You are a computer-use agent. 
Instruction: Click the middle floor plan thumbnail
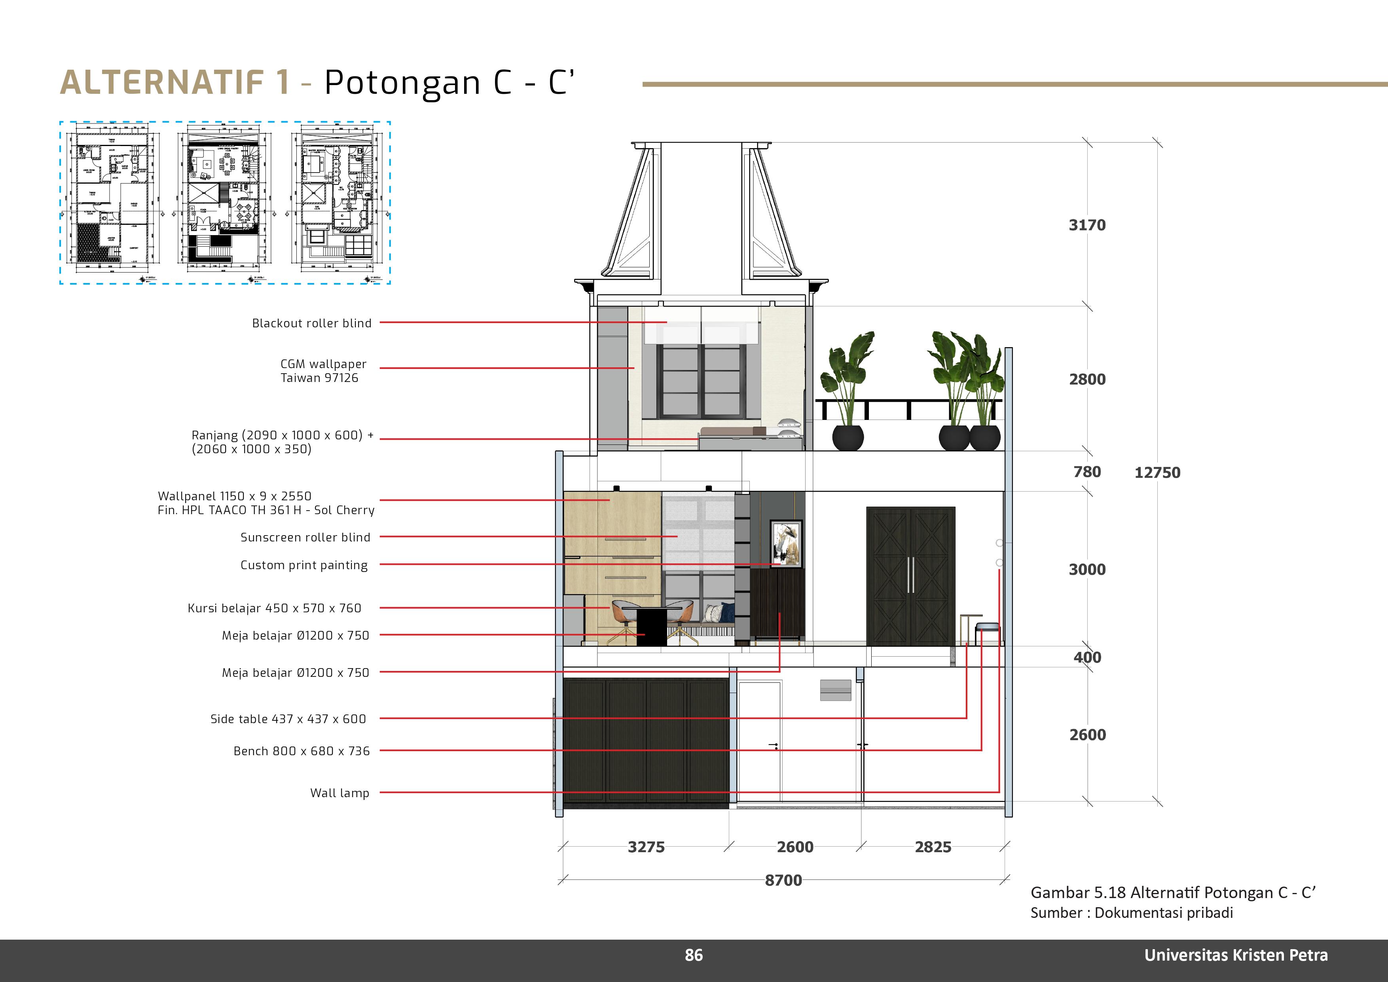tap(224, 199)
